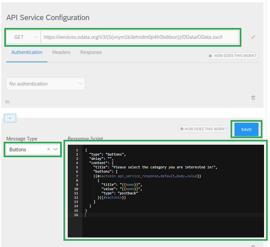Click the "delay" line in script
The height and width of the screenshot is (247, 270).
[101, 159]
